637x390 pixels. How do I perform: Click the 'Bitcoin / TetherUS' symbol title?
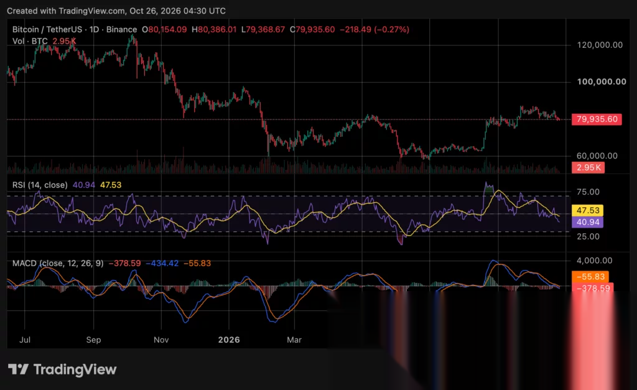click(47, 29)
